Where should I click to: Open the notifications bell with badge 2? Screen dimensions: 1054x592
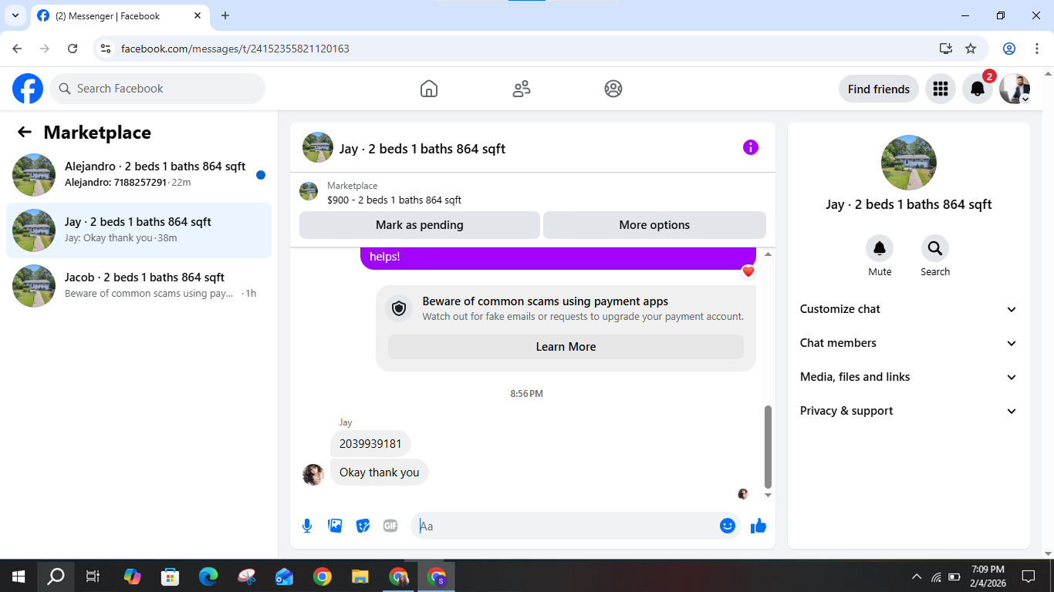tap(978, 89)
